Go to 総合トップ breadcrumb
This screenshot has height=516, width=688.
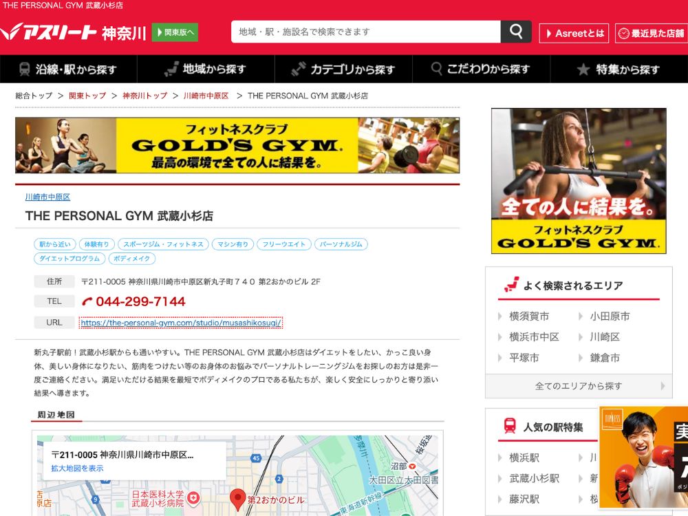click(x=34, y=96)
